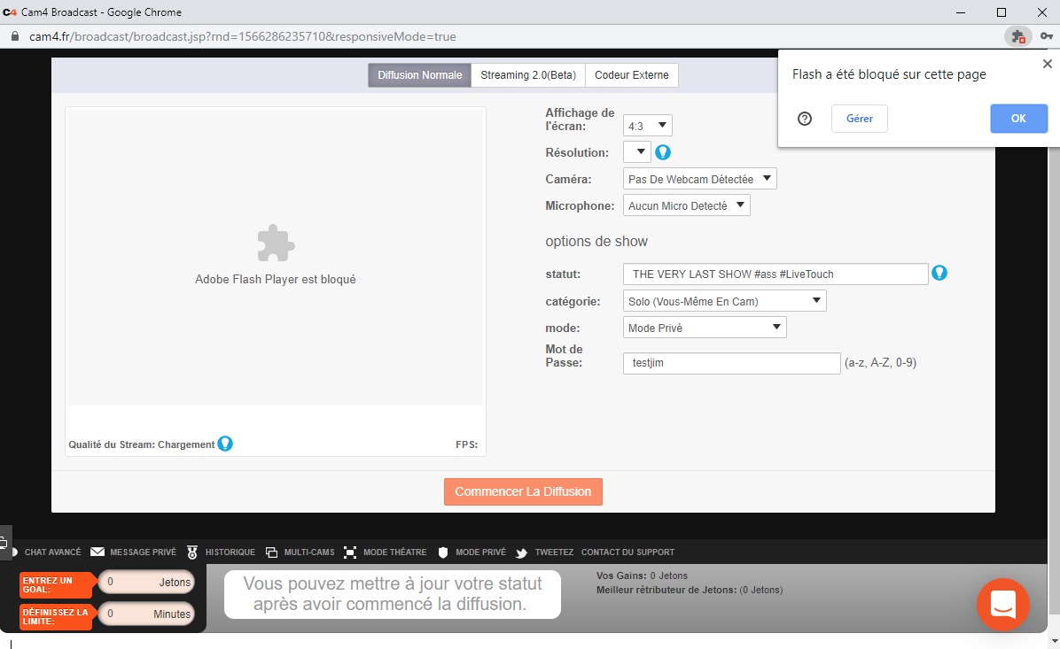Click the info bulb beside the statut field

coord(939,273)
